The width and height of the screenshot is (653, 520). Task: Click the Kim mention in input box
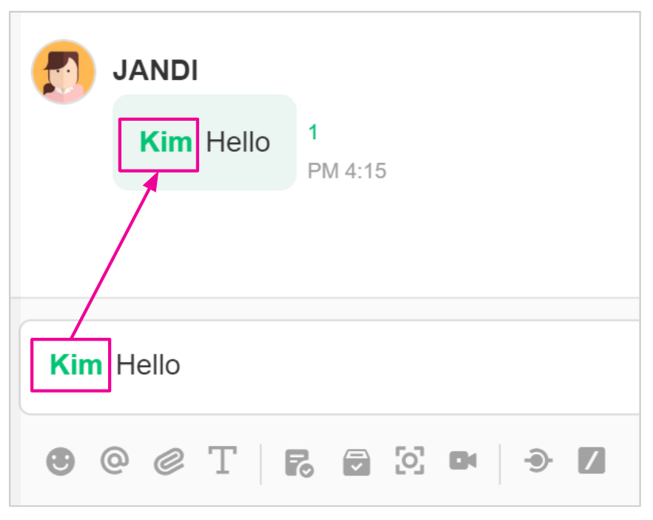[x=76, y=364]
